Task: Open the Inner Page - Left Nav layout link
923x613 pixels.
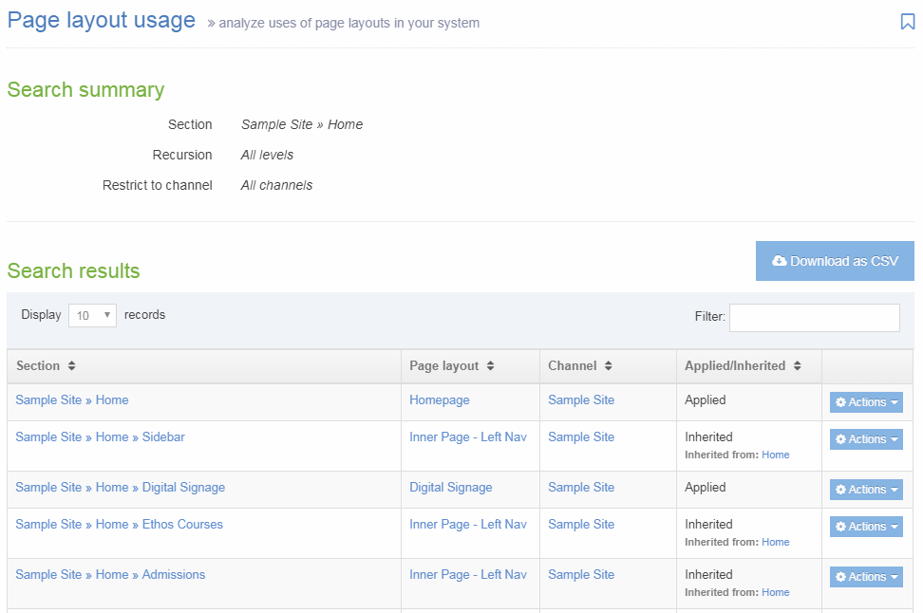Action: [467, 437]
